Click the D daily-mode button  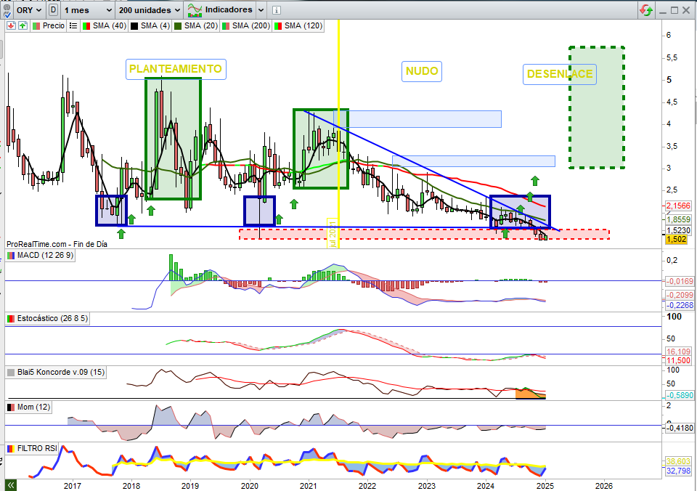point(53,9)
